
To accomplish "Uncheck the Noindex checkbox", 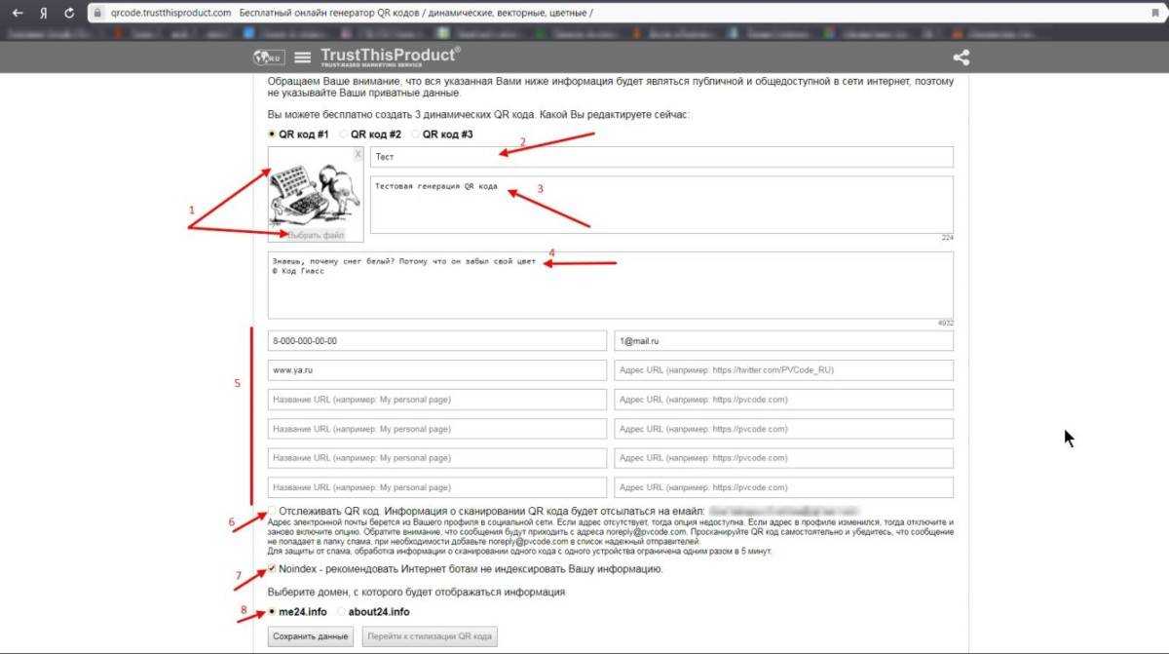I will tap(272, 569).
